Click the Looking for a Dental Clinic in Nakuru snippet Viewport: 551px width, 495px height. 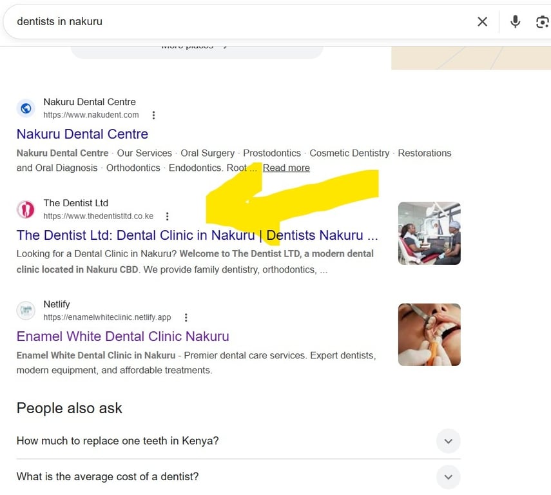pos(195,262)
